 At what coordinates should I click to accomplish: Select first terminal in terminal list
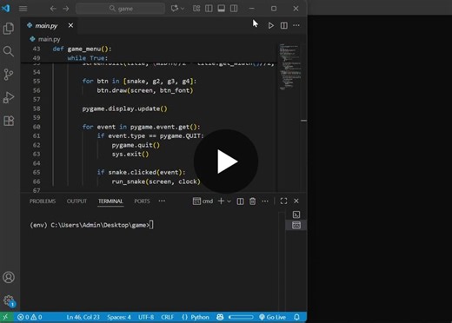coord(296,214)
